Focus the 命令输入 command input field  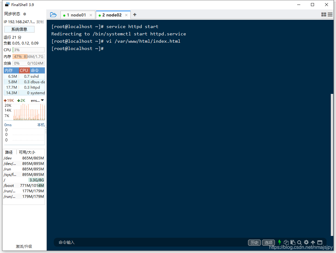pyautogui.click(x=150, y=242)
